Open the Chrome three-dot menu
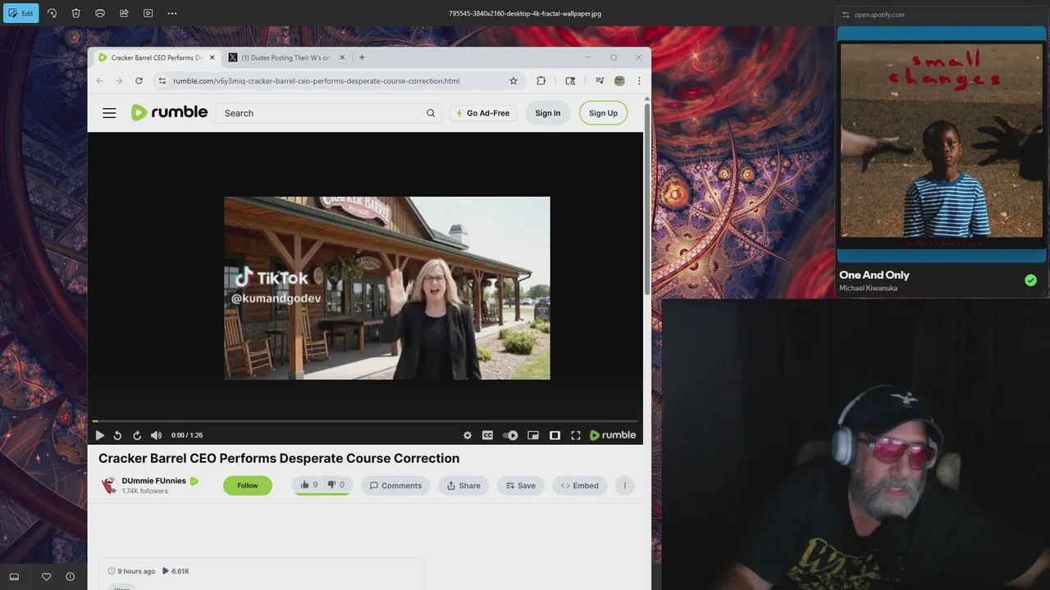The width and height of the screenshot is (1050, 590). [x=639, y=80]
